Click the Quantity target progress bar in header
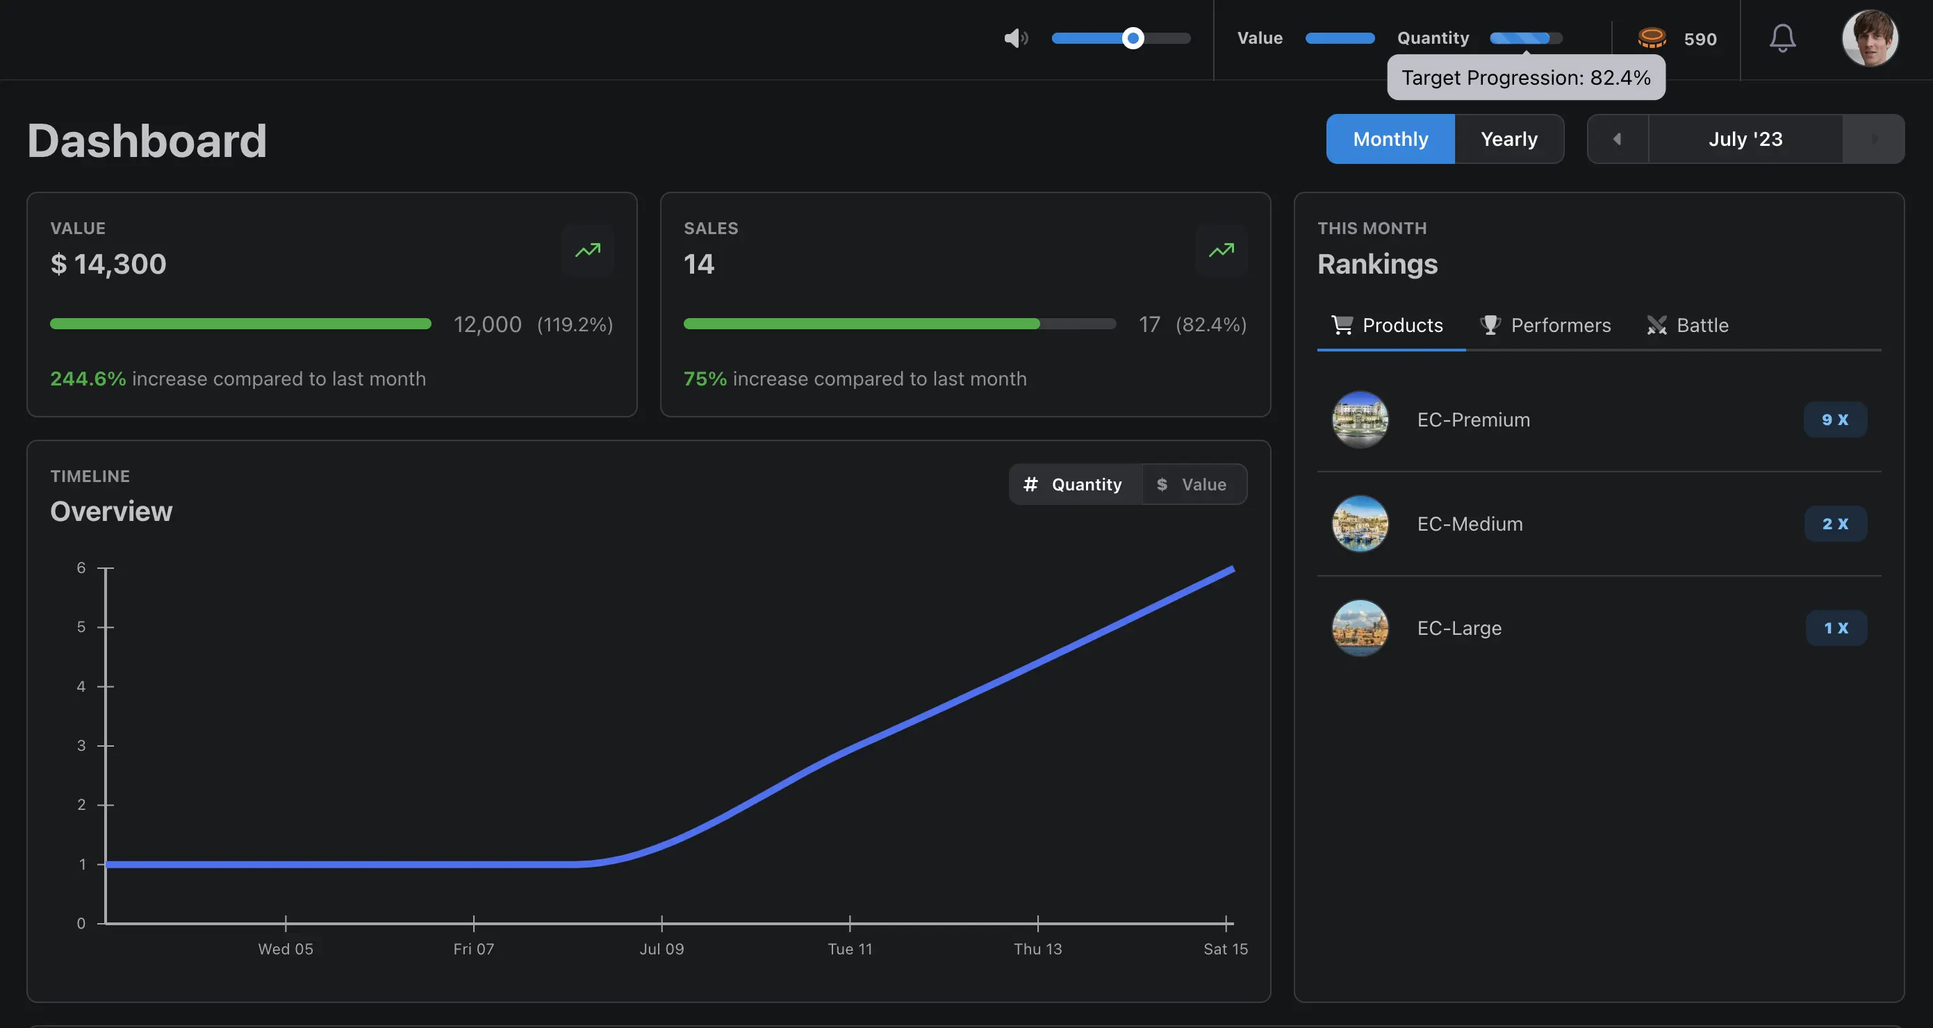 (x=1526, y=38)
